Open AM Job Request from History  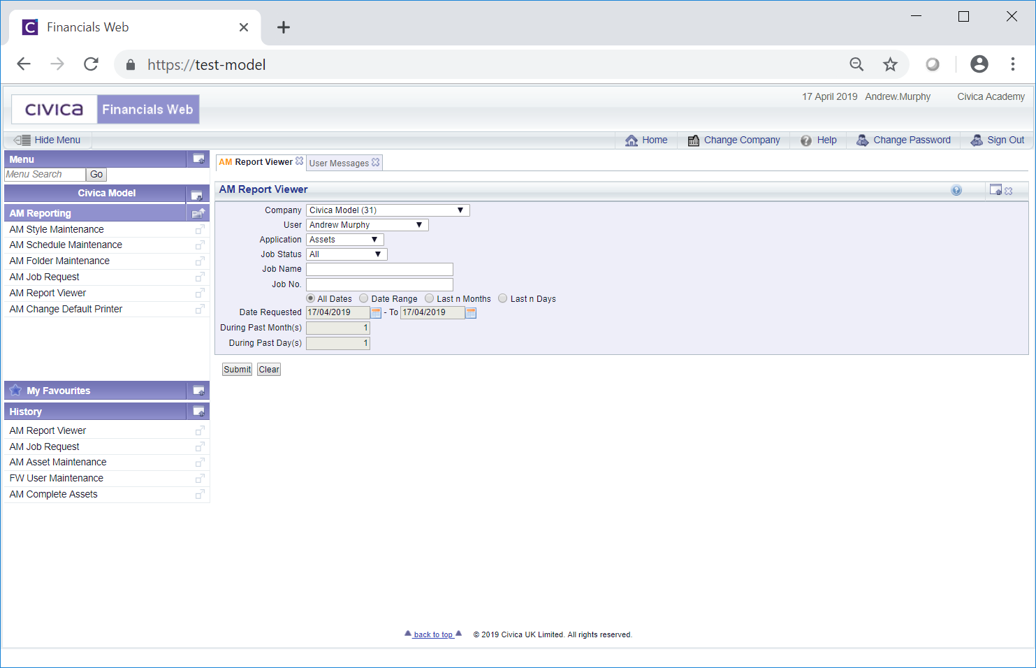pos(45,446)
